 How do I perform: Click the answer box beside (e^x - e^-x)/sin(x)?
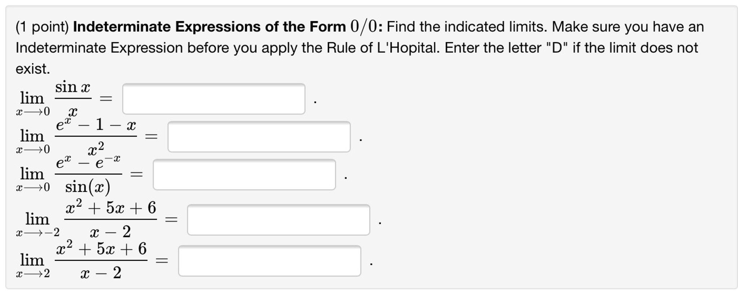(245, 174)
